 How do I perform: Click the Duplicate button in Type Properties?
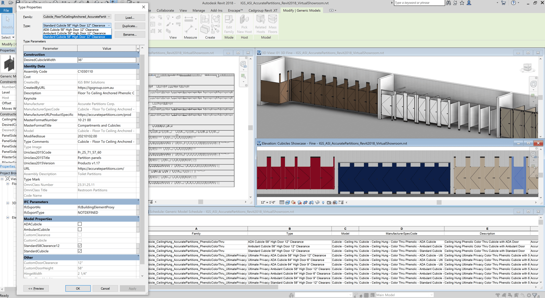tap(130, 26)
